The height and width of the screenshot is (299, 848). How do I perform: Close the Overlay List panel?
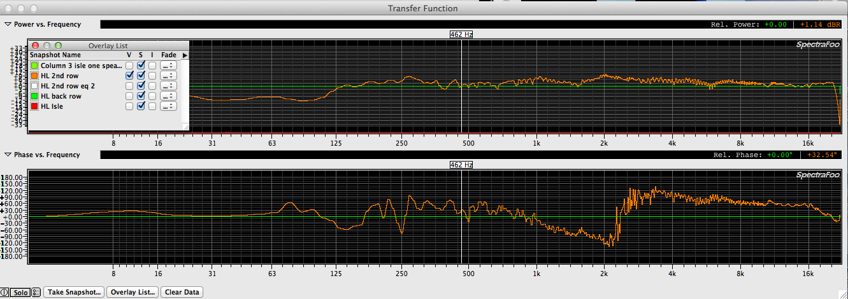(36, 46)
